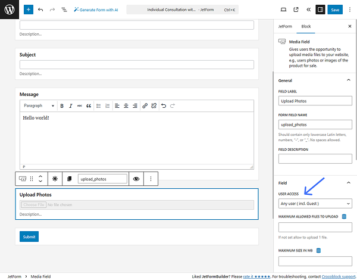
Task: Align message text right
Action: tap(135, 106)
